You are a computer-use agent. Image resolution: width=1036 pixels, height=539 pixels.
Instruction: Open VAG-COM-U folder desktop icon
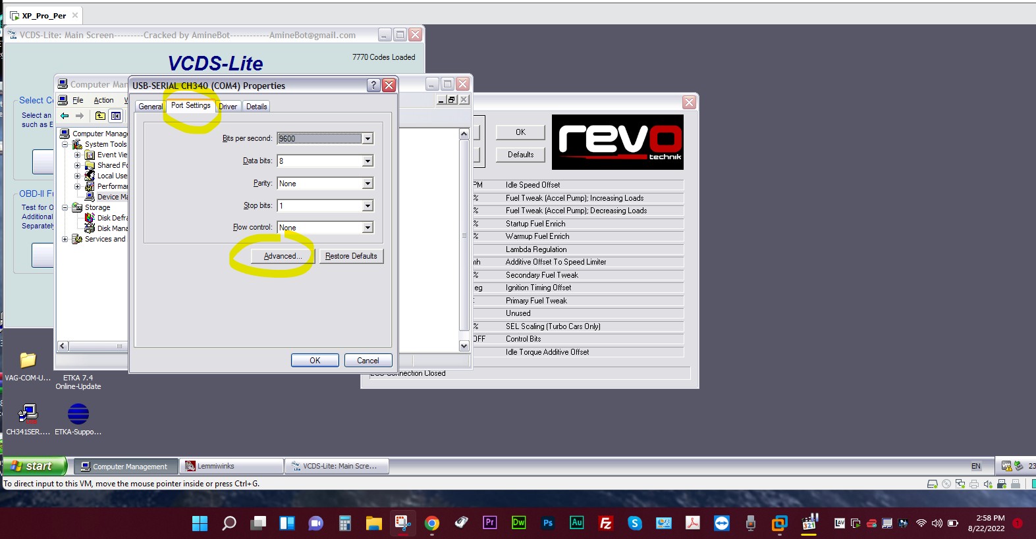pyautogui.click(x=28, y=366)
